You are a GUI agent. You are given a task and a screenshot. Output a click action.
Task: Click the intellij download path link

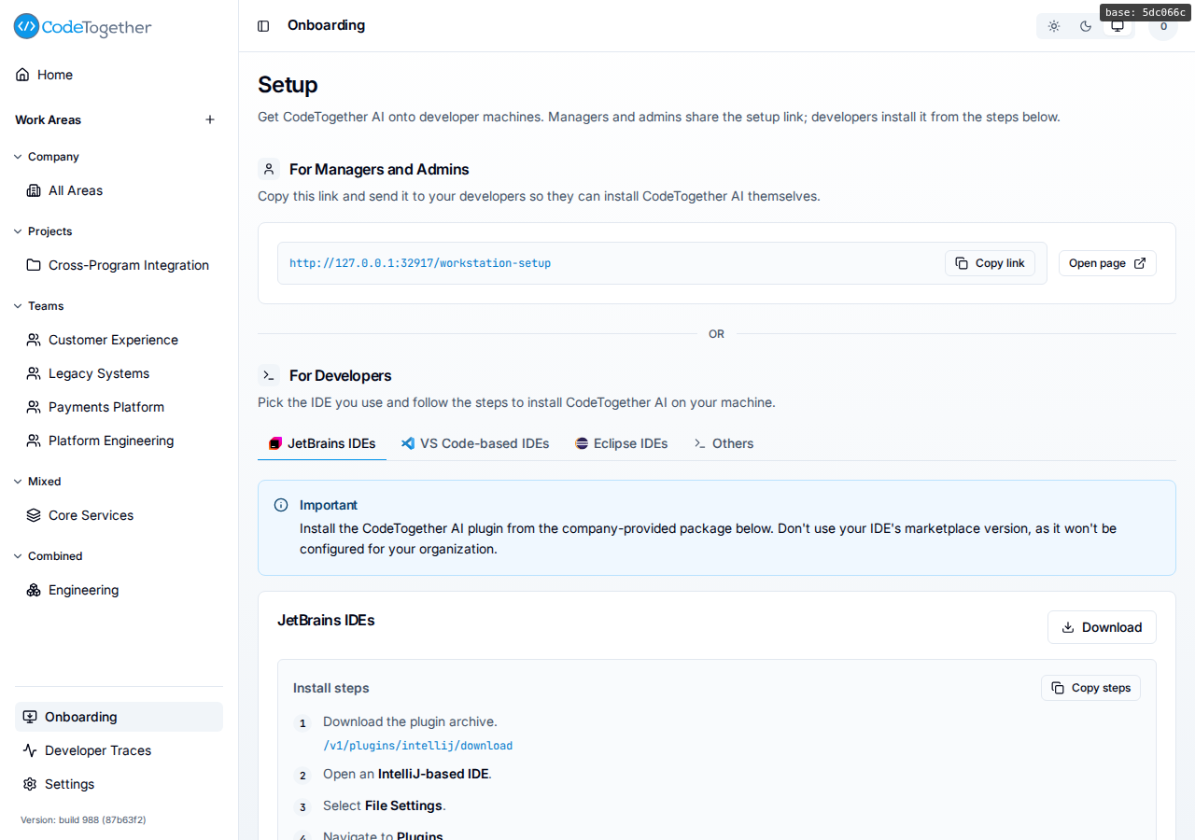[x=417, y=746]
